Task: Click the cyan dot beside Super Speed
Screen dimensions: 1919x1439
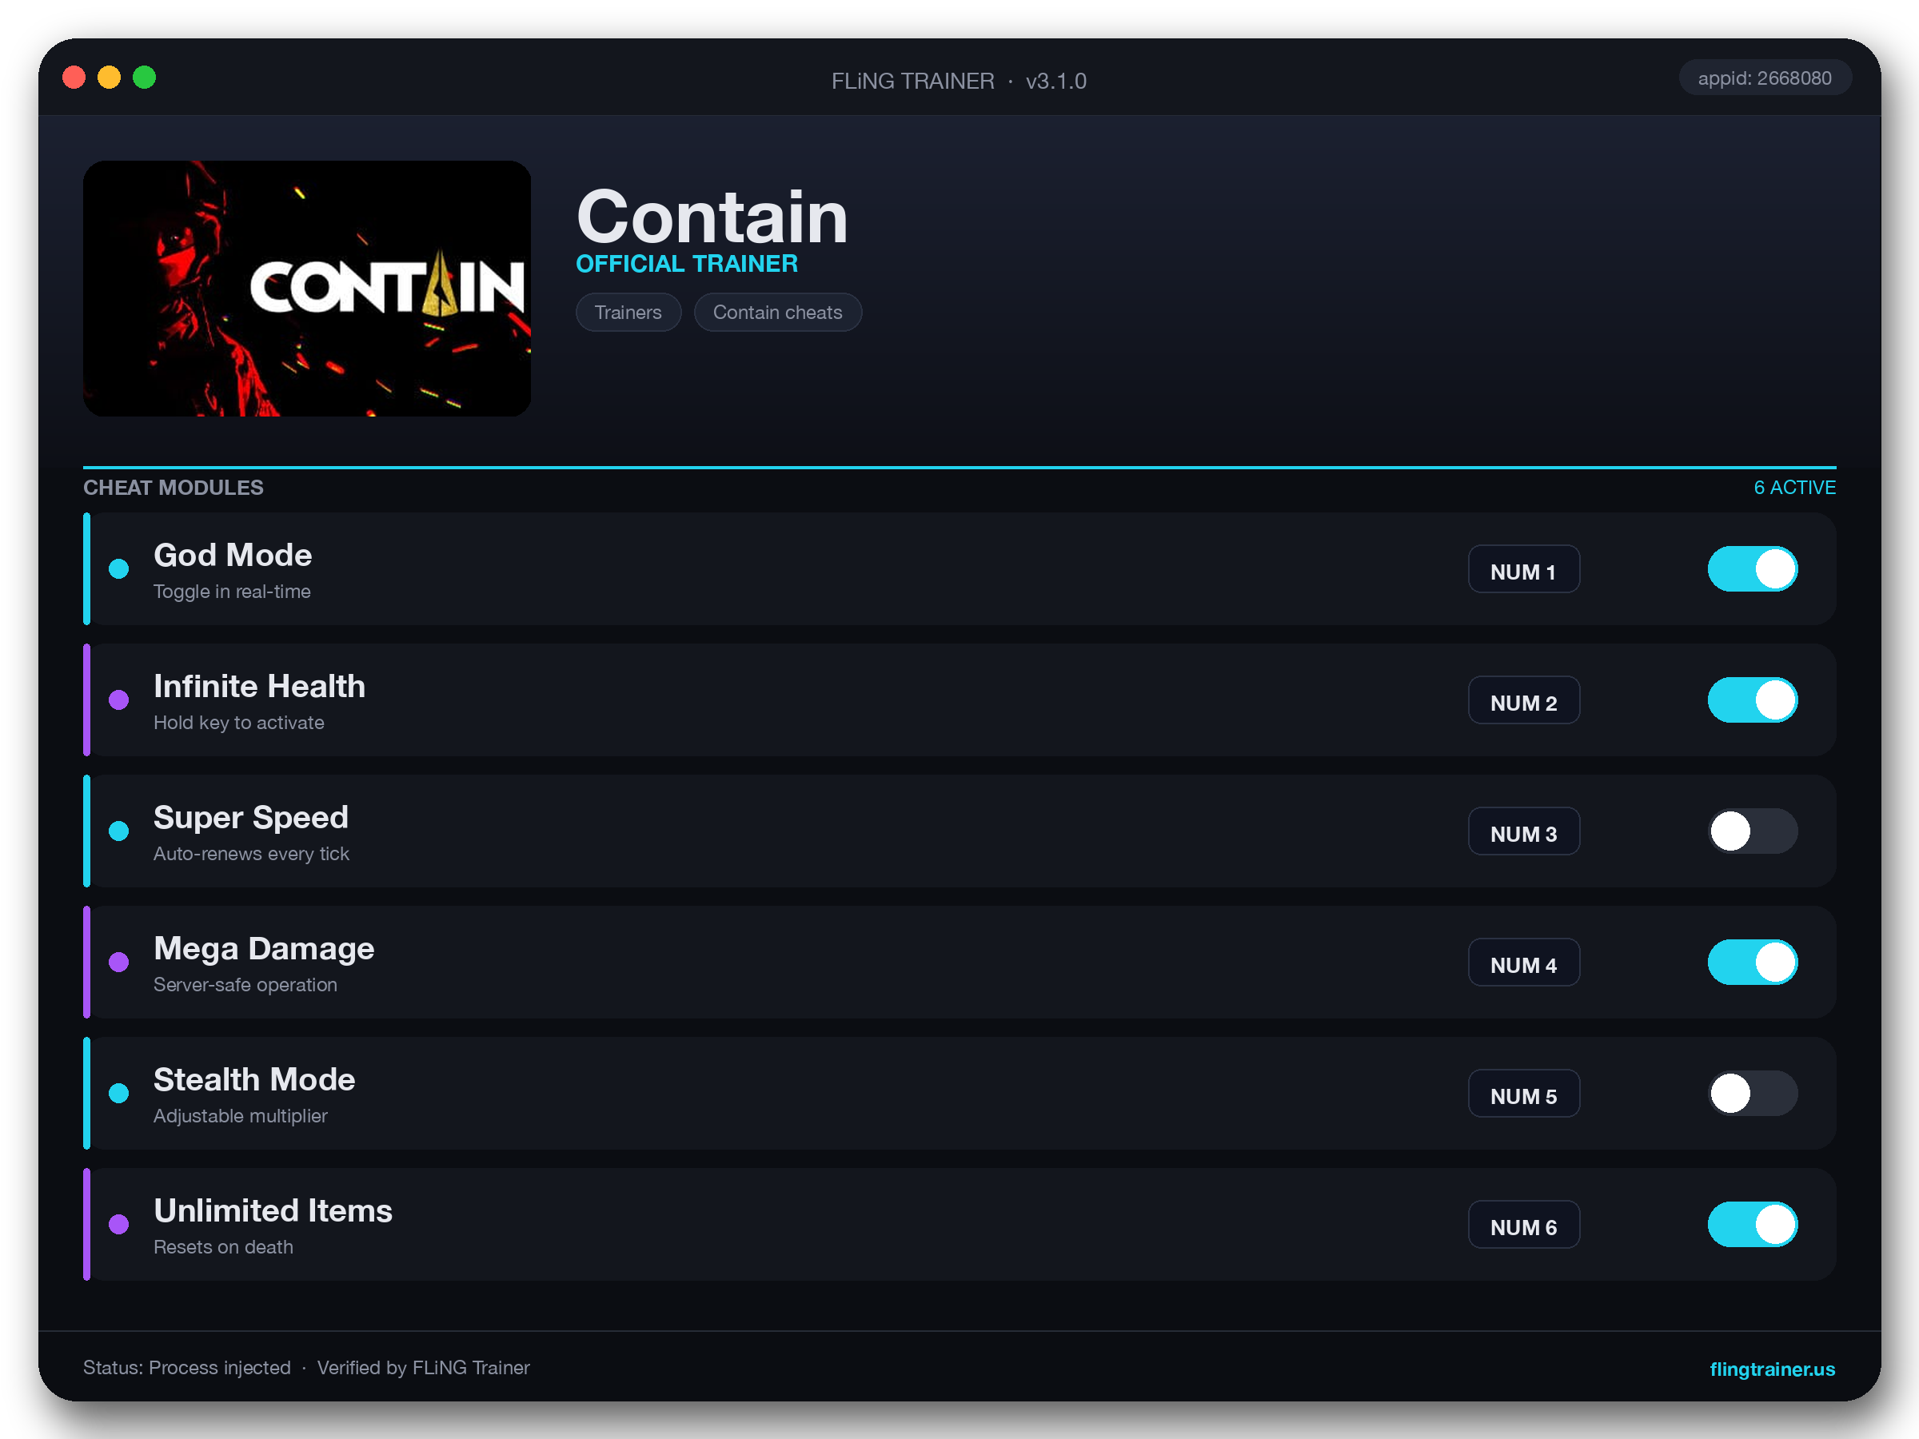Action: [x=119, y=831]
